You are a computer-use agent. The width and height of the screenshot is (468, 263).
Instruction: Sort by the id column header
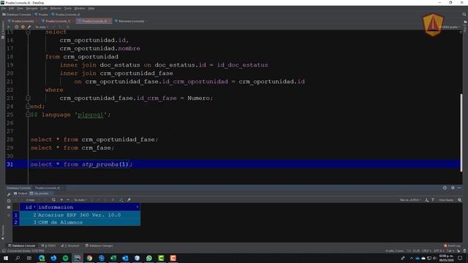click(x=29, y=207)
